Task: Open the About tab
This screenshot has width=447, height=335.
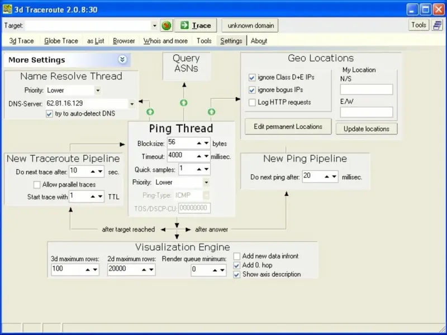Action: point(259,41)
